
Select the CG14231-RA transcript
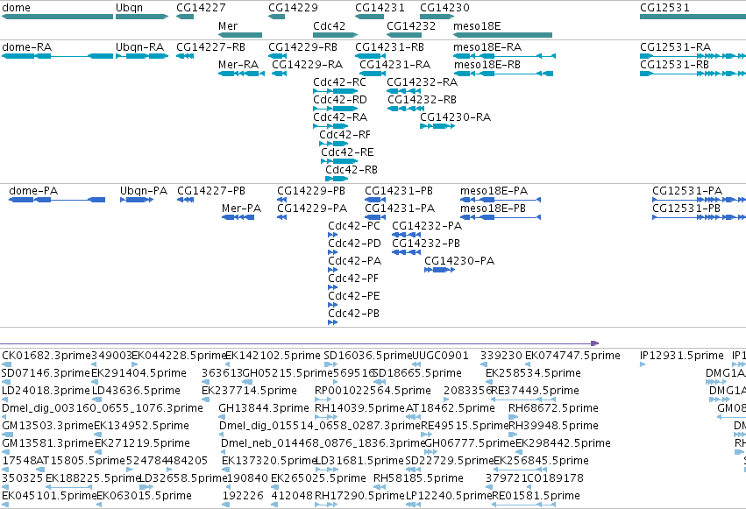click(373, 74)
